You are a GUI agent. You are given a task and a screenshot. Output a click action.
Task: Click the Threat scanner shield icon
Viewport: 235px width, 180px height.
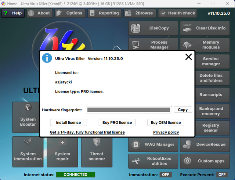(97, 142)
